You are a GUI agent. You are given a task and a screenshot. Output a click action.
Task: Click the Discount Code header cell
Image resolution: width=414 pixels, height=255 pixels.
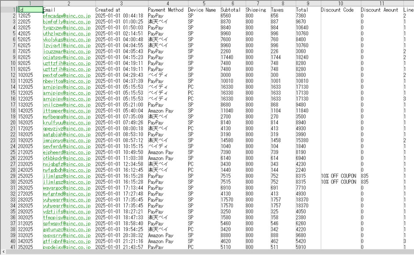click(x=337, y=10)
